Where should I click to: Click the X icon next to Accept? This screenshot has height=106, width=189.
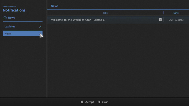click(82, 102)
